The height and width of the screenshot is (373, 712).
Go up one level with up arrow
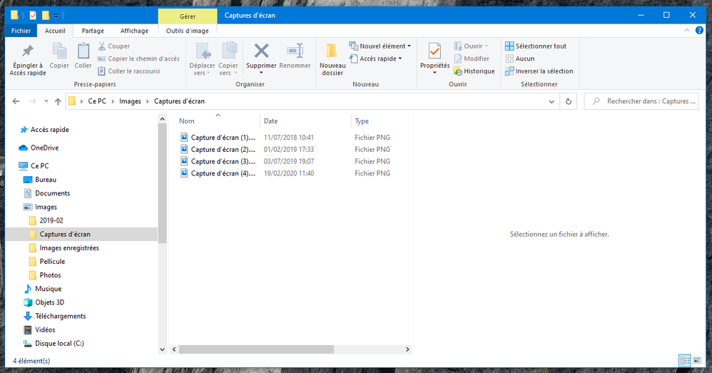(x=58, y=101)
